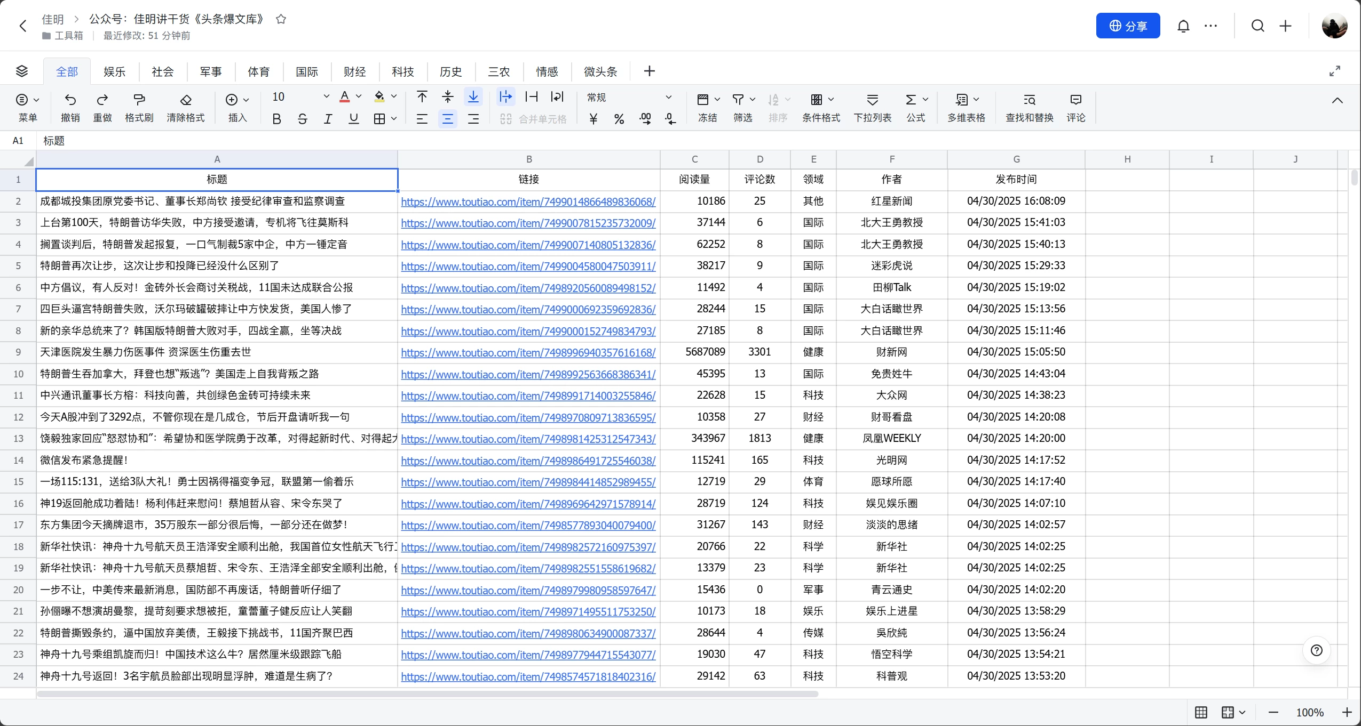Switch to the 科技 sheet tab
This screenshot has height=726, width=1361.
[x=402, y=71]
